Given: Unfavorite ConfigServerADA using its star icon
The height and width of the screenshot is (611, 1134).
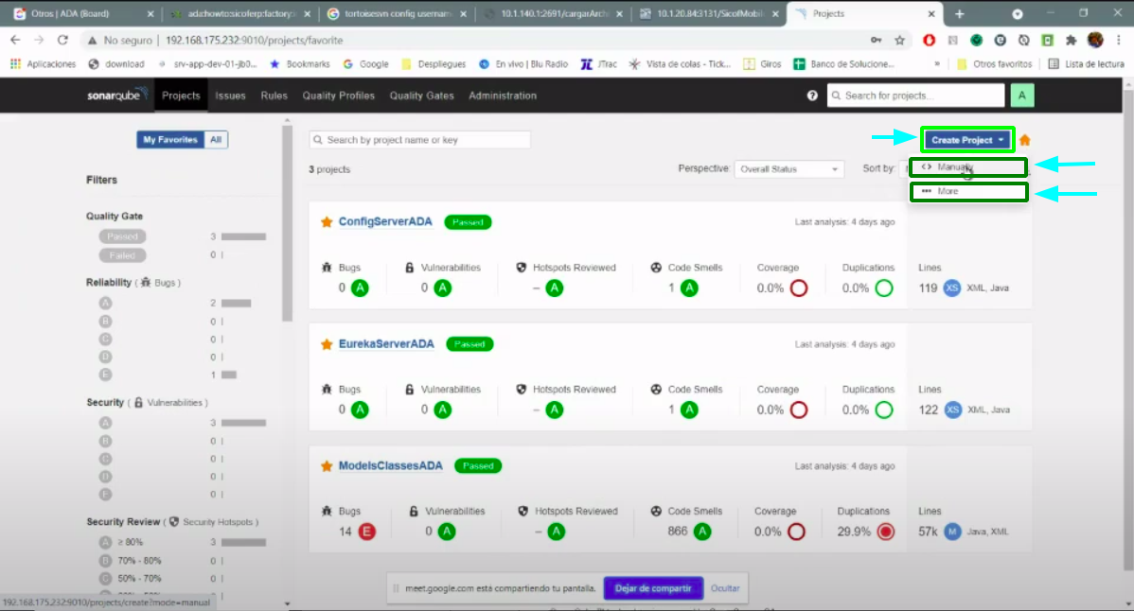Looking at the screenshot, I should 327,222.
